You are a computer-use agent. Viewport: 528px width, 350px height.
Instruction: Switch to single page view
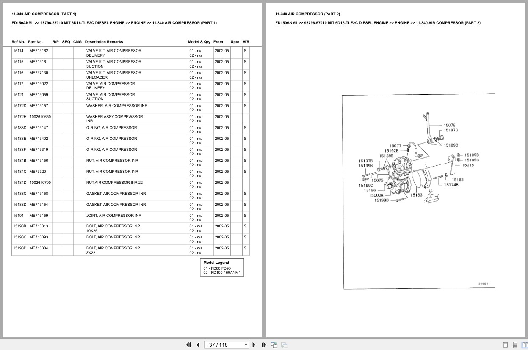click(506, 345)
